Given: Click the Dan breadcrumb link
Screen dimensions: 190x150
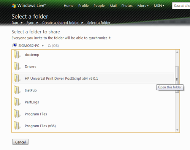Looking at the screenshot, I should pos(15,23).
